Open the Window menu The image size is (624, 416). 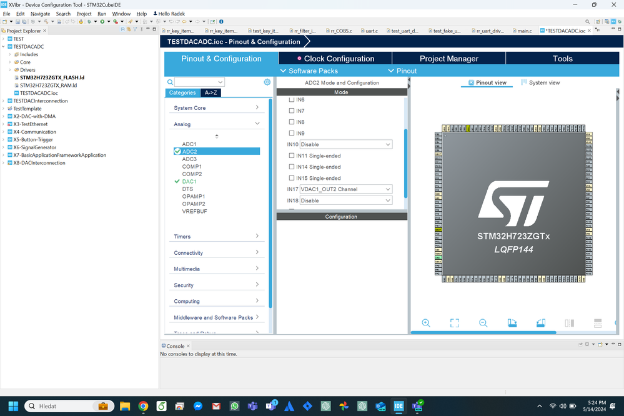(121, 14)
